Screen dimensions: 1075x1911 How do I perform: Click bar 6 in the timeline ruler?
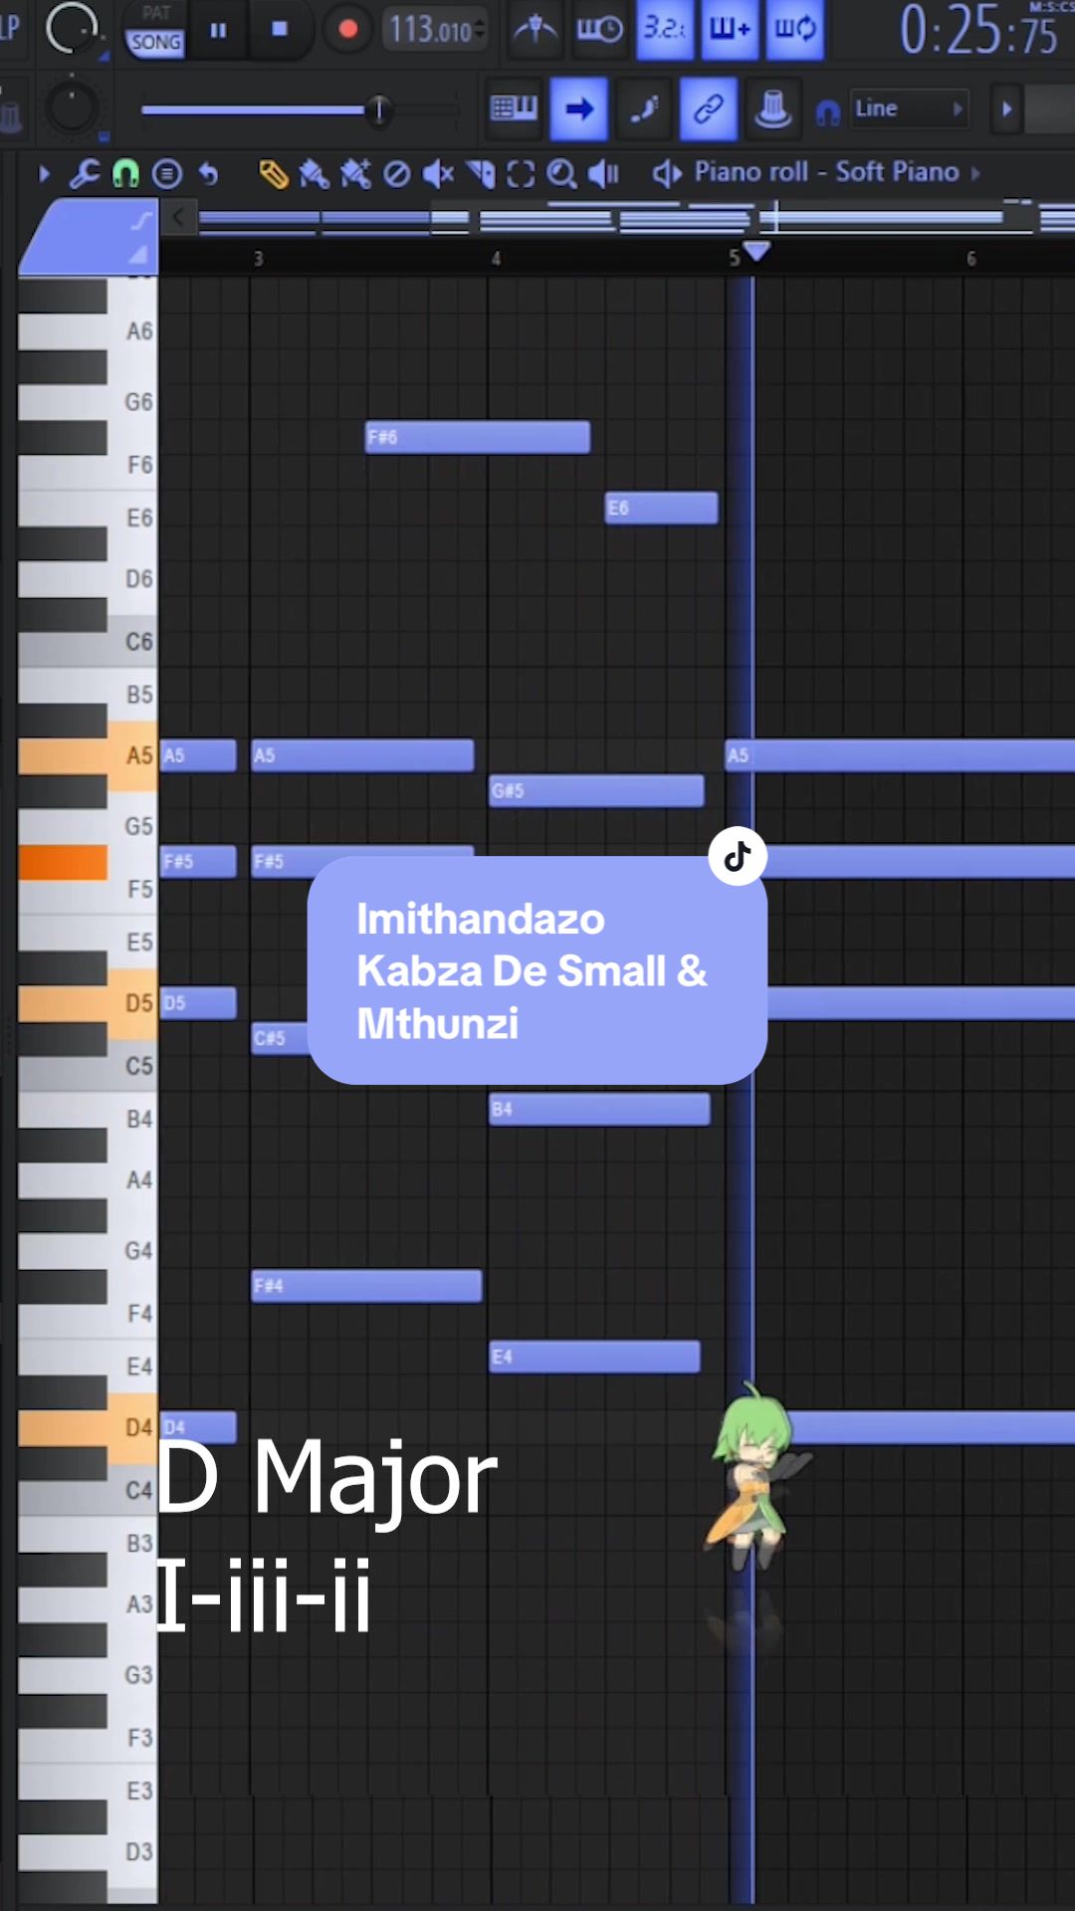click(x=971, y=259)
